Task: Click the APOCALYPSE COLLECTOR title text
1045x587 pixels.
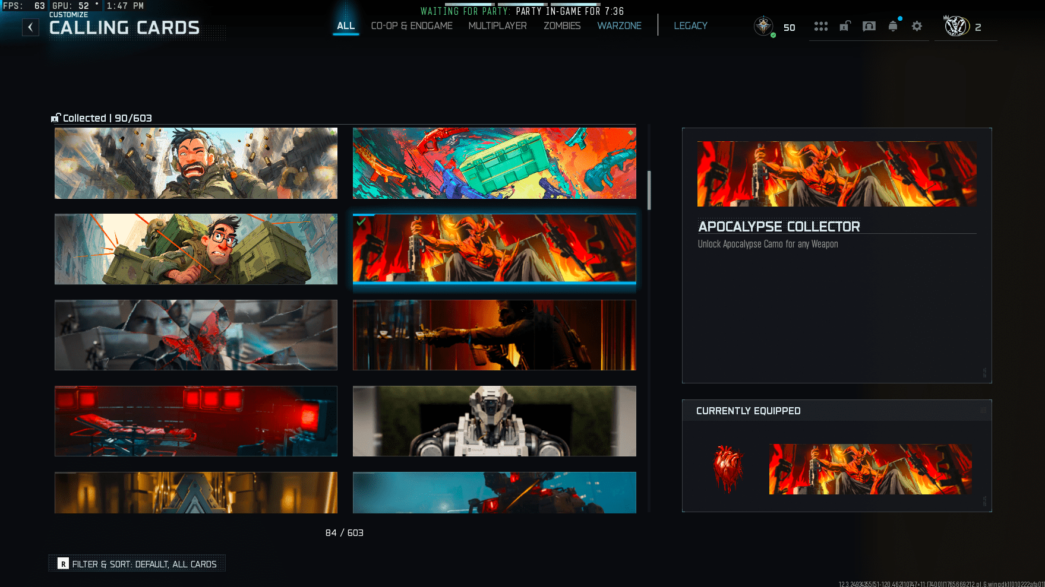Action: click(779, 227)
